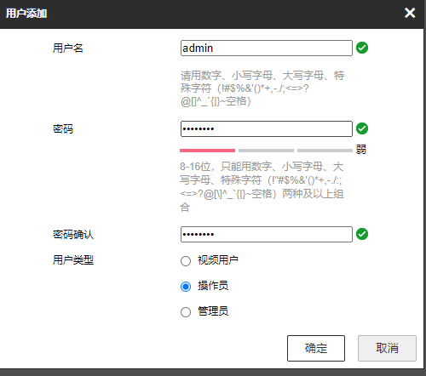
Task: Click the 用户名 label
Action: [x=68, y=48]
